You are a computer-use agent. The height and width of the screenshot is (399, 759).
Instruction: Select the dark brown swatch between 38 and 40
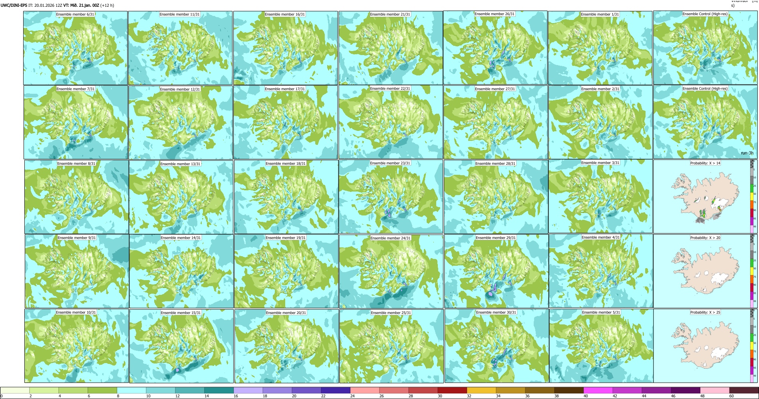click(x=569, y=390)
